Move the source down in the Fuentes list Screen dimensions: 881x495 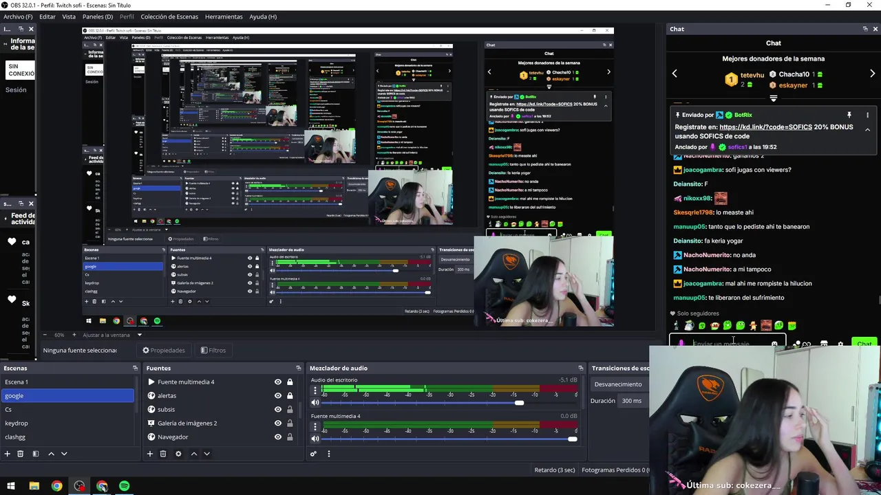pyautogui.click(x=206, y=454)
